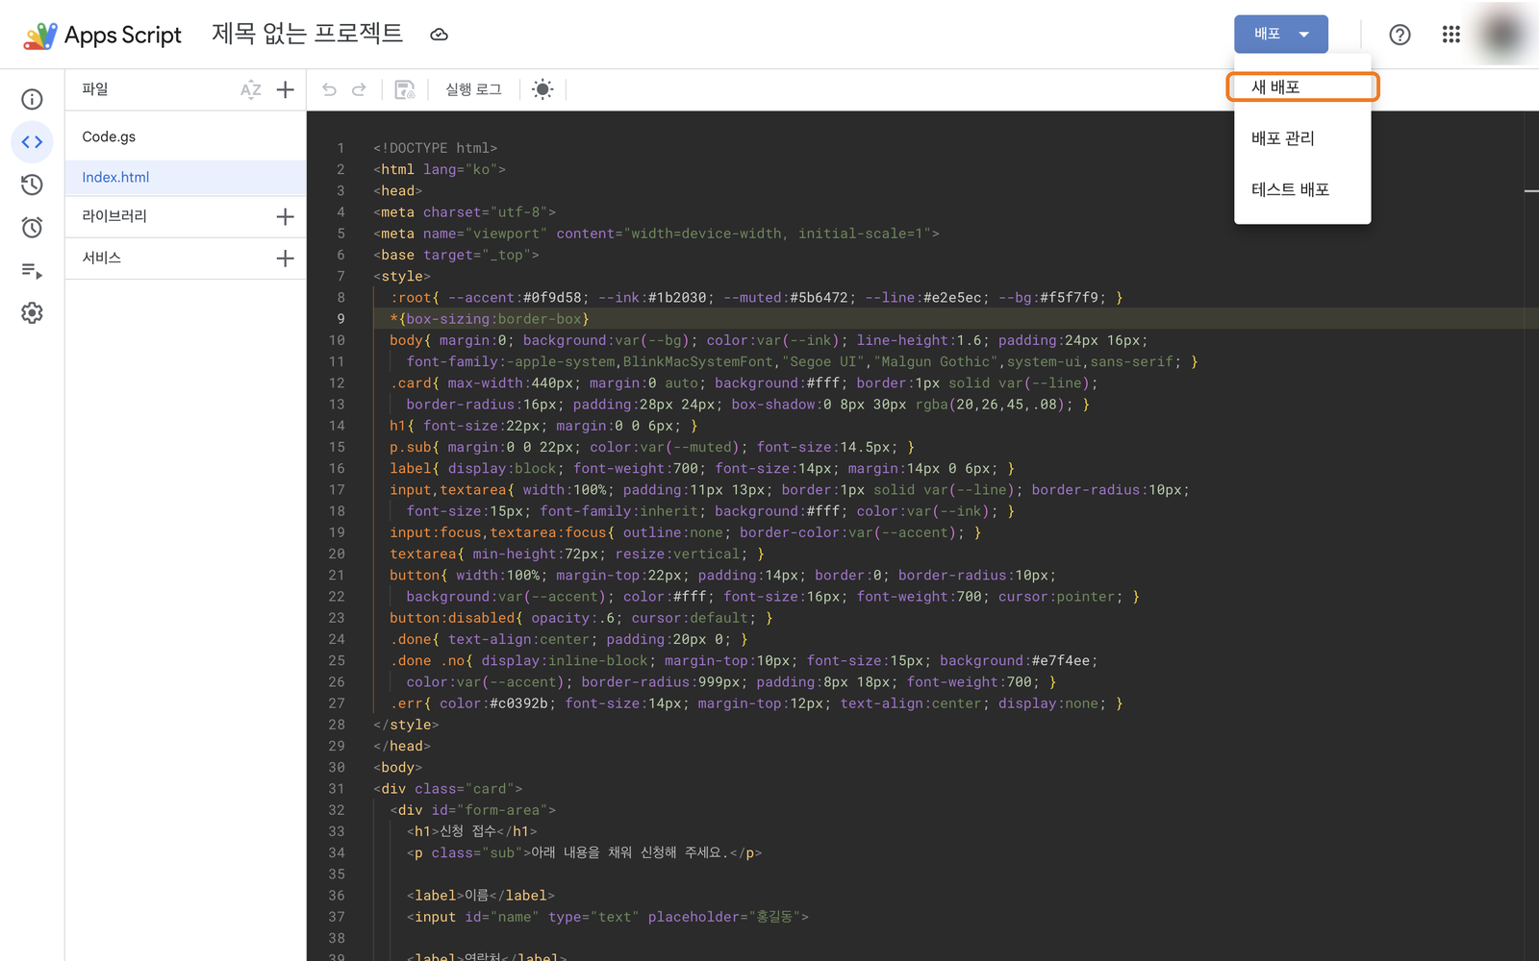Toggle editor theme with sun icon
1539x961 pixels.
tap(542, 89)
